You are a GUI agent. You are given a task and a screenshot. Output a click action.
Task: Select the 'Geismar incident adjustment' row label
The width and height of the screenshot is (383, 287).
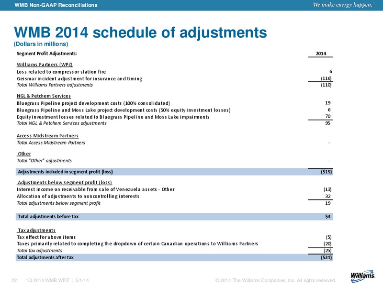[x=79, y=78]
